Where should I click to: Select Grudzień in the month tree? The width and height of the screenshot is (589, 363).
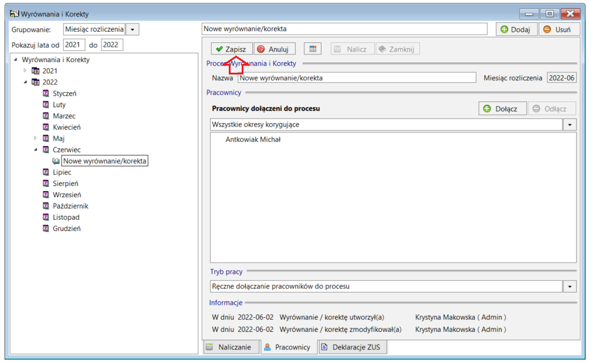click(66, 228)
